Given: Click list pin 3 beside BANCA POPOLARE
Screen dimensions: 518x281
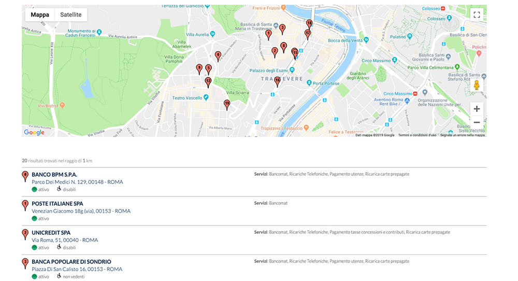Looking at the screenshot, I should coord(25,263).
